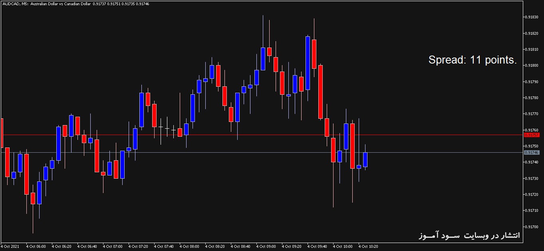
Task: Click the 0.91780 level on price scale
Action: 532,98
